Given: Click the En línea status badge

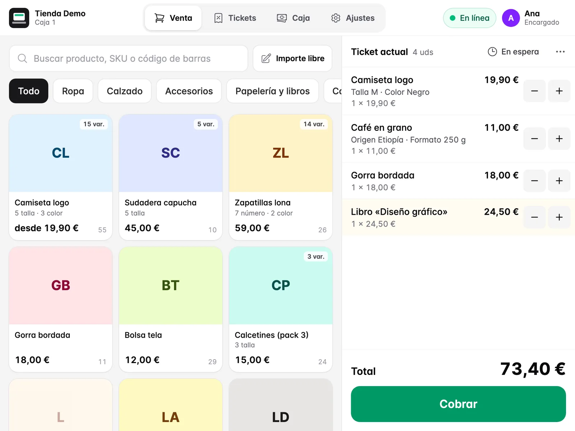Looking at the screenshot, I should click(x=470, y=18).
